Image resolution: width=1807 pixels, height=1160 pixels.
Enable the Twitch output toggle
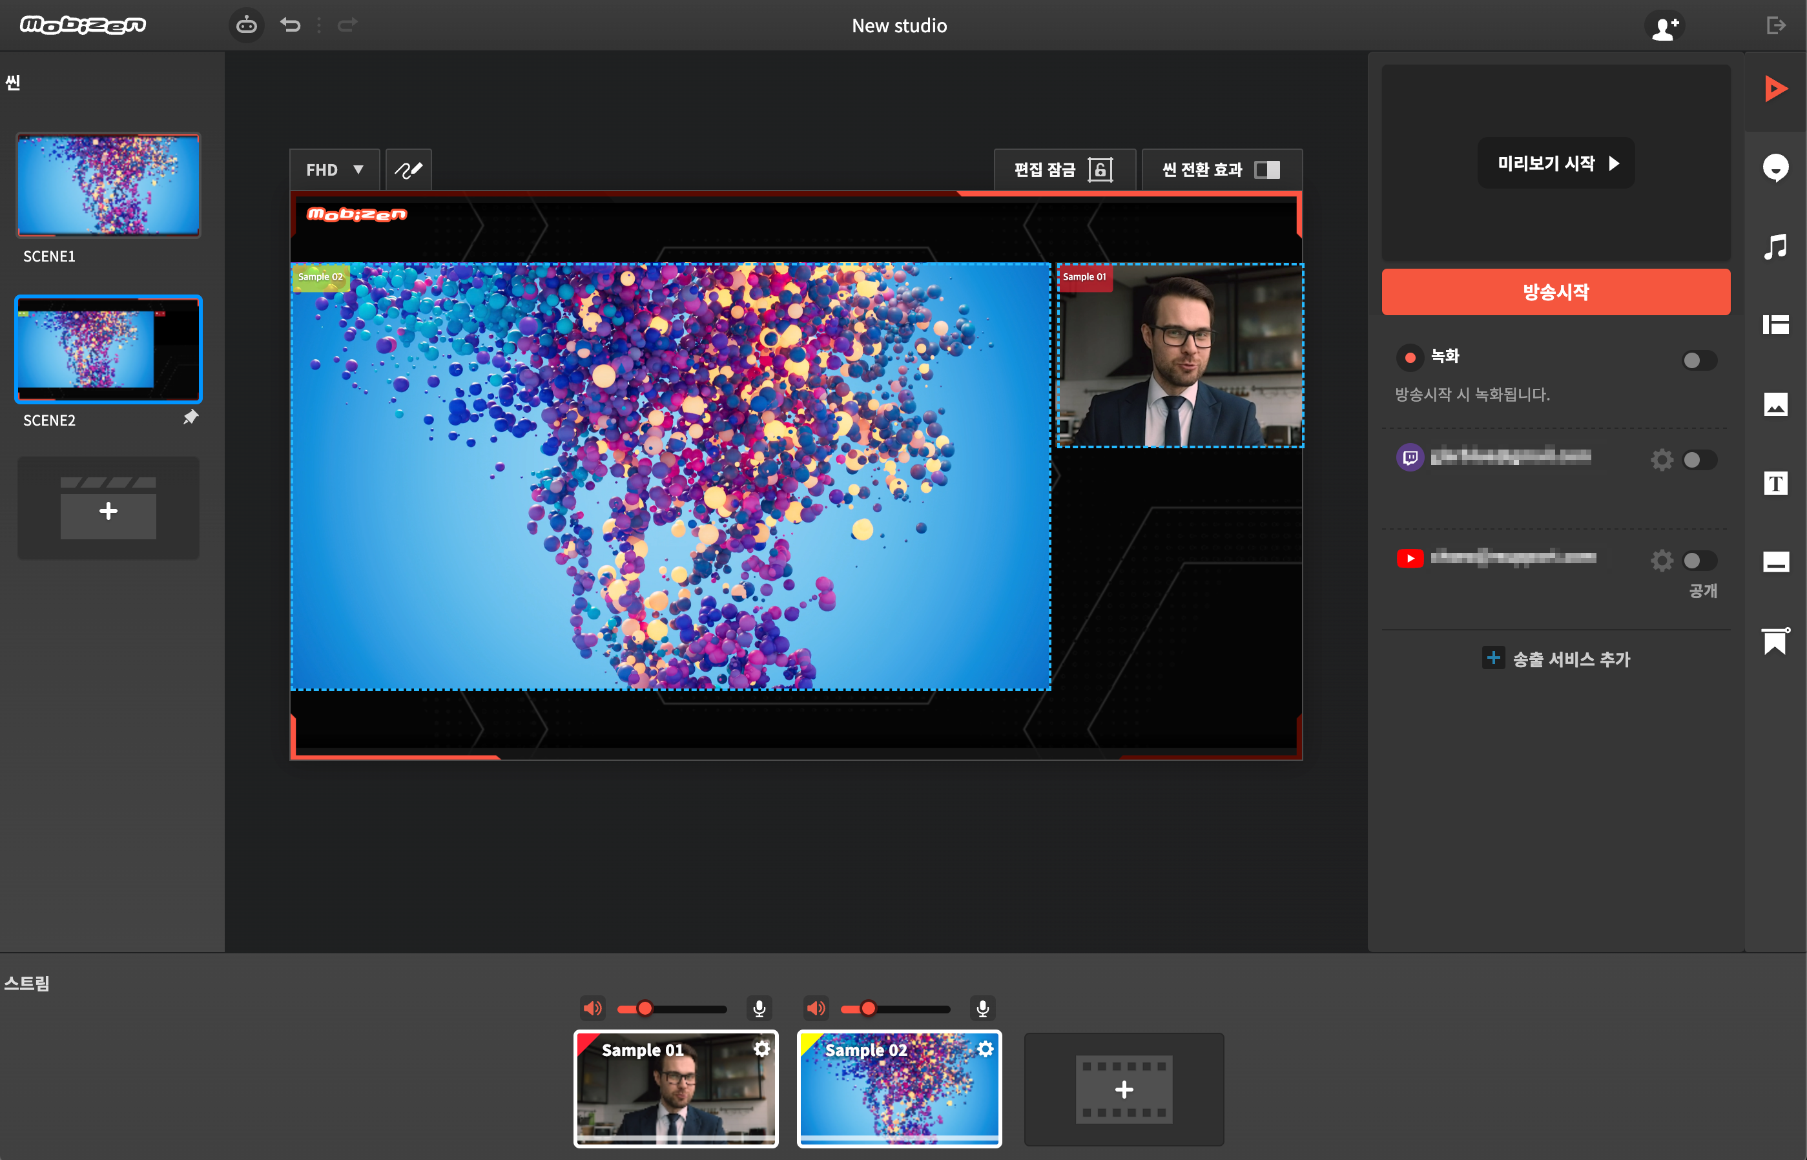(x=1699, y=459)
